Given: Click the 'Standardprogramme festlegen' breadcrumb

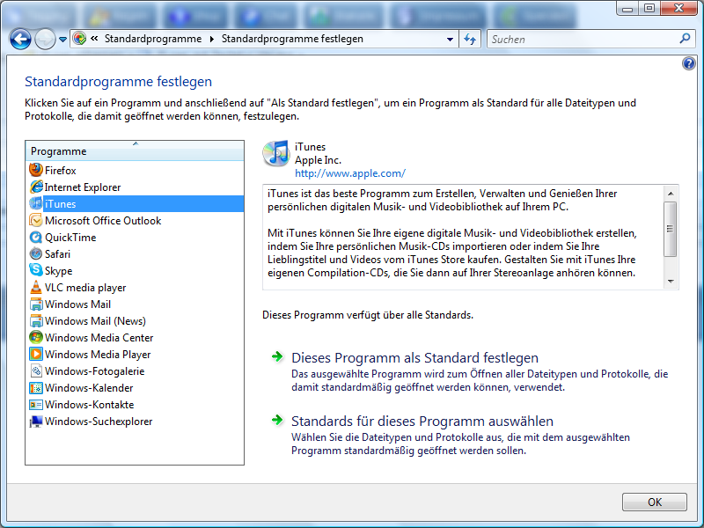Looking at the screenshot, I should [292, 39].
